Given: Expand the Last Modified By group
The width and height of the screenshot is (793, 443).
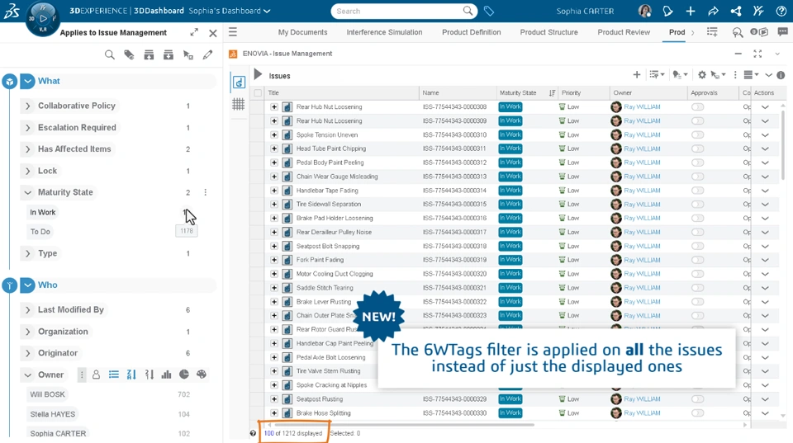Looking at the screenshot, I should click(28, 309).
